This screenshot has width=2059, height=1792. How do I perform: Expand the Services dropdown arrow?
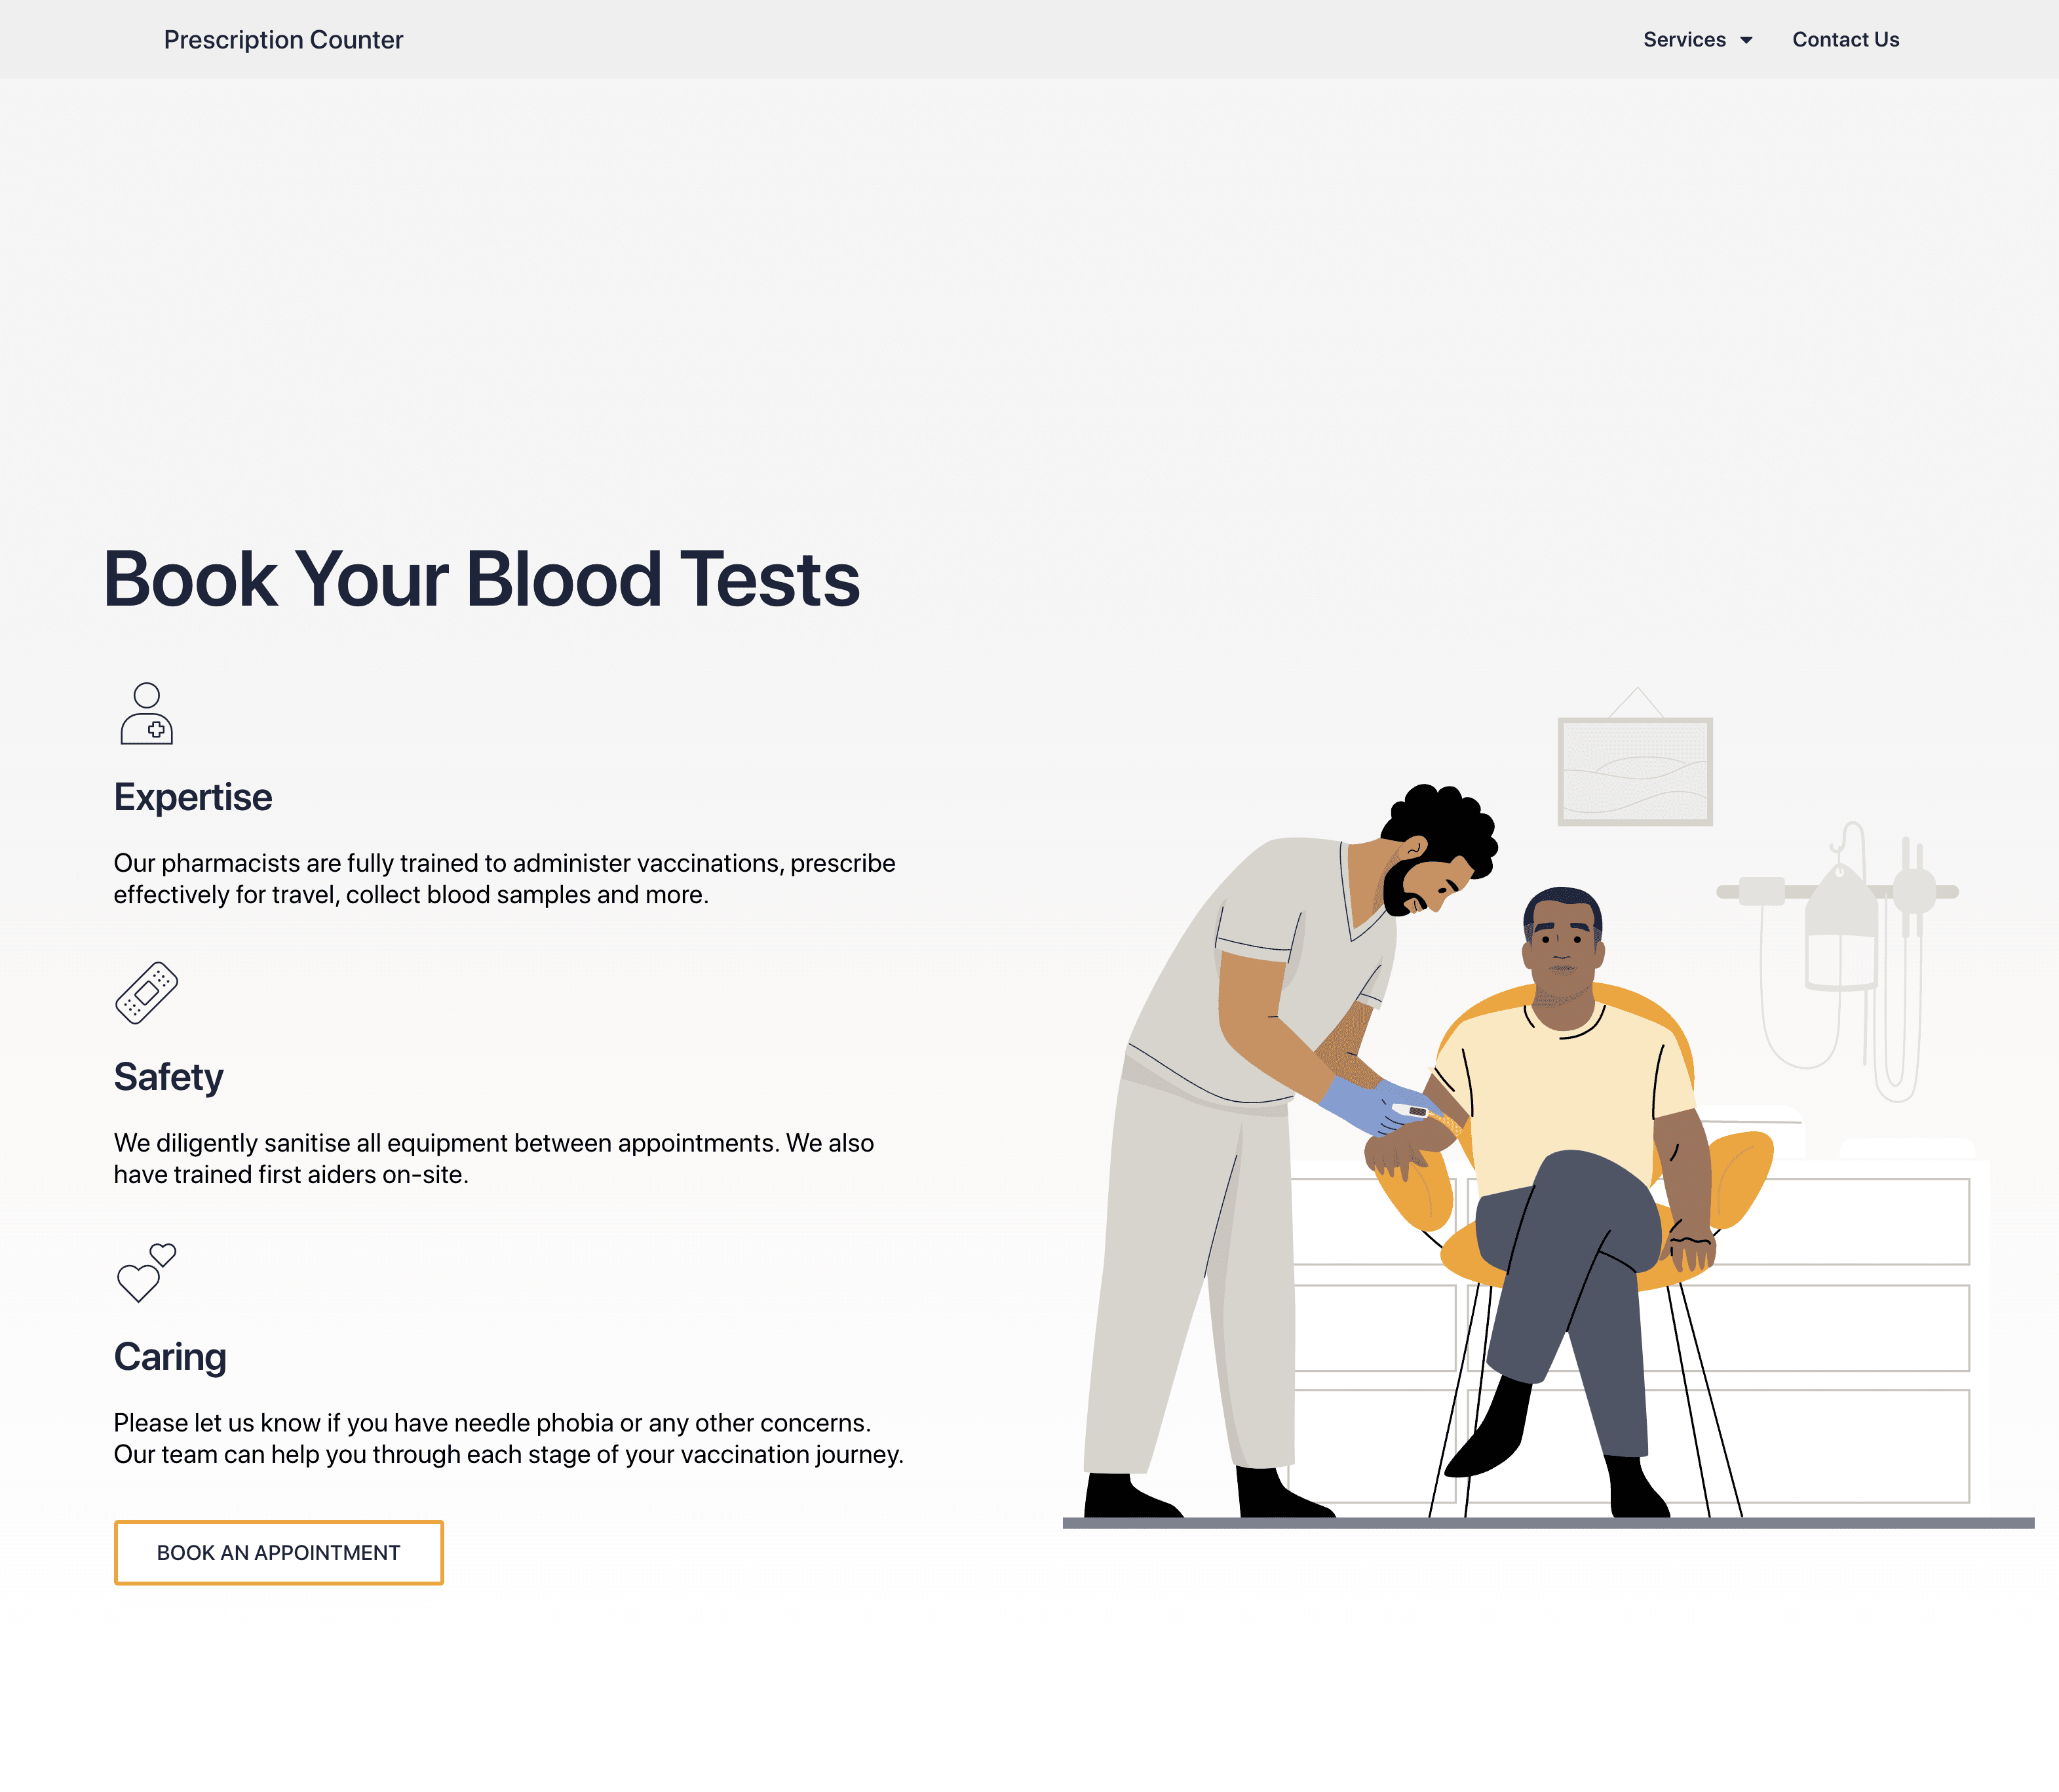tap(1746, 40)
